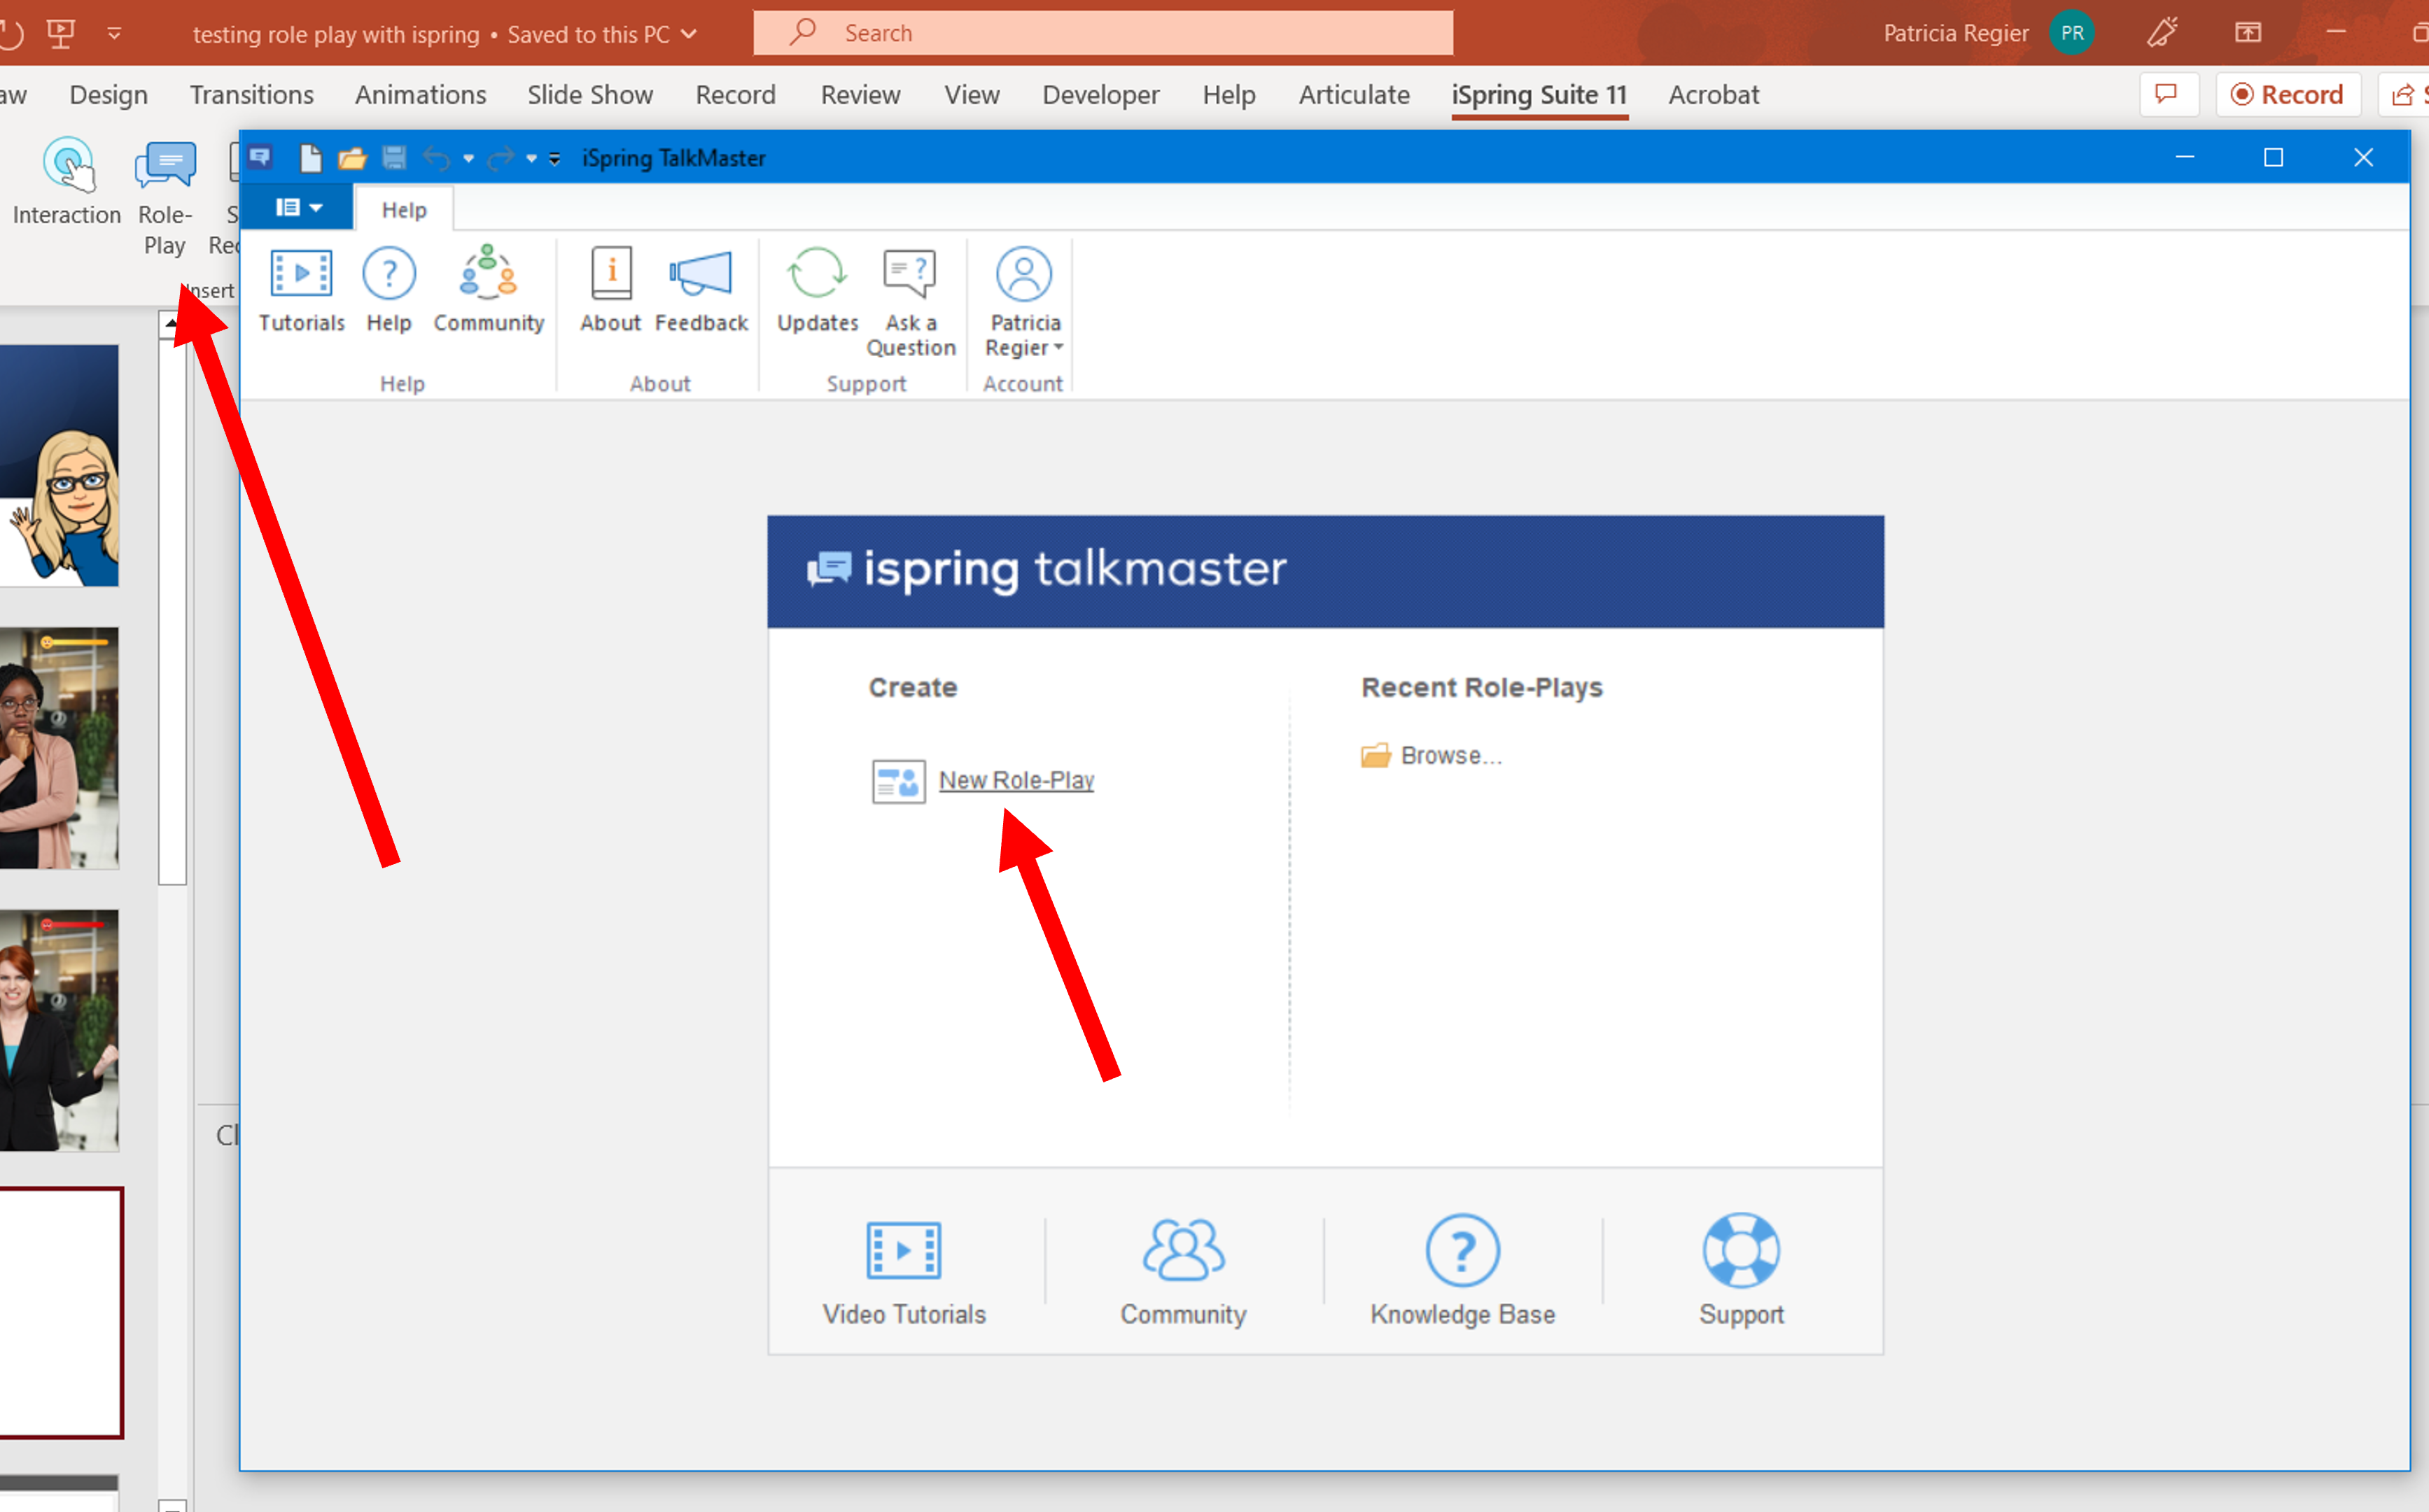Select the iSpring Suite 11 tab

pyautogui.click(x=1539, y=95)
